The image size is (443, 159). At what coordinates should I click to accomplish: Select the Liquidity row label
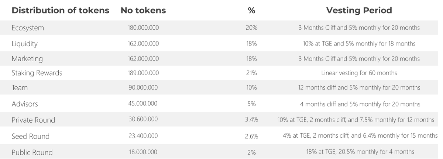(x=25, y=44)
